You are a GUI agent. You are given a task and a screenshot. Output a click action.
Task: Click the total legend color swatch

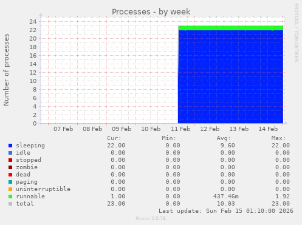(x=10, y=204)
